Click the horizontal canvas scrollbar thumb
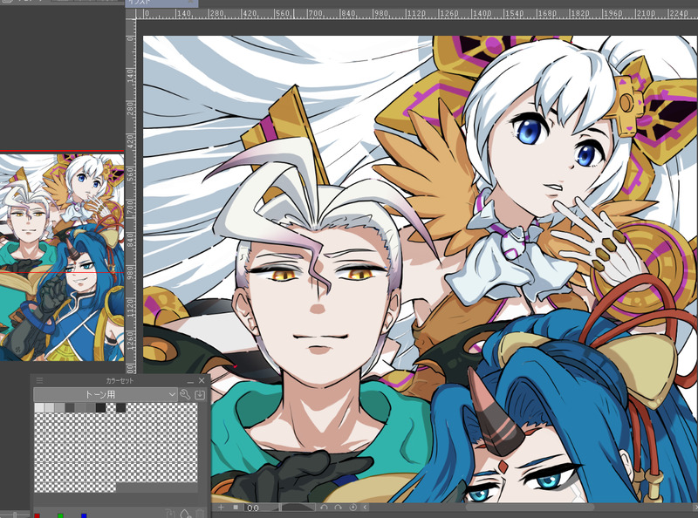698x518 pixels. [530, 508]
